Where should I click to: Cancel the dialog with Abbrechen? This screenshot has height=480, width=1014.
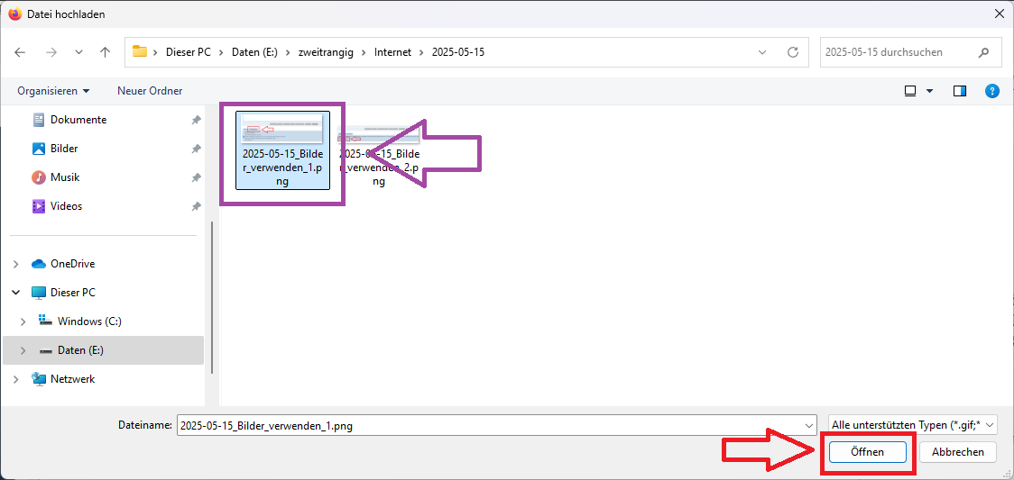[x=957, y=452]
